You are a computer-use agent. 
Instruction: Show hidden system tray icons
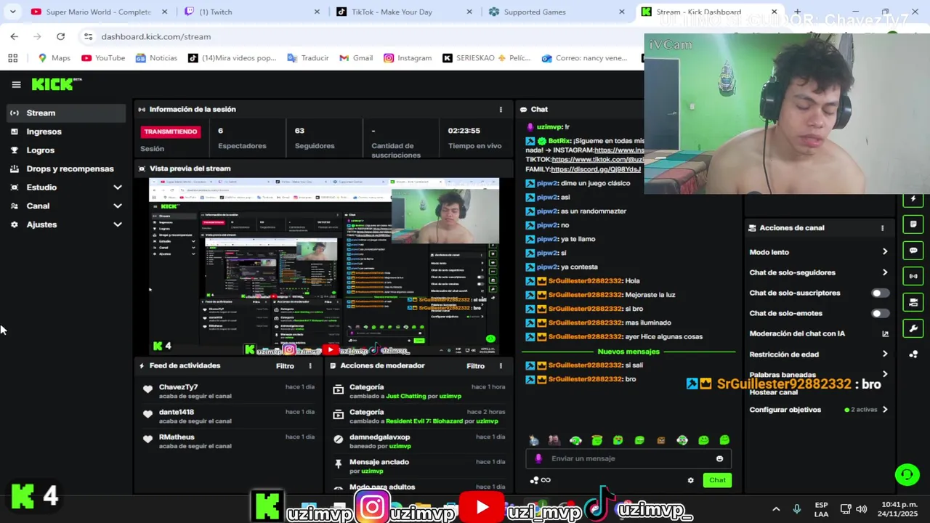click(775, 509)
